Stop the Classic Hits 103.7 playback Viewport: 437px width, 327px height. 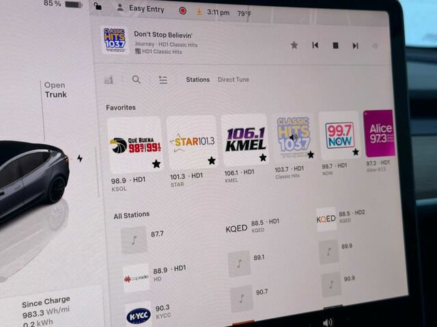point(335,46)
